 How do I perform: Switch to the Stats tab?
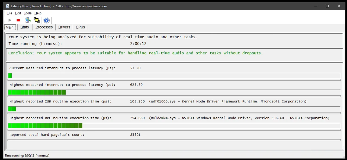point(25,27)
